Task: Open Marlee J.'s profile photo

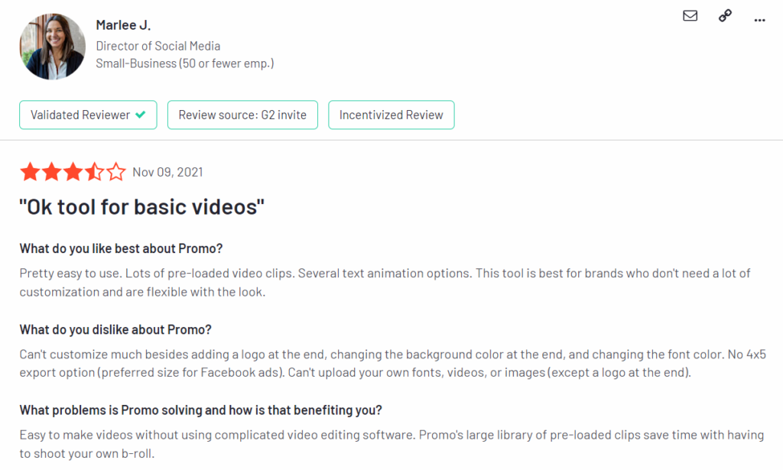Action: [x=52, y=46]
